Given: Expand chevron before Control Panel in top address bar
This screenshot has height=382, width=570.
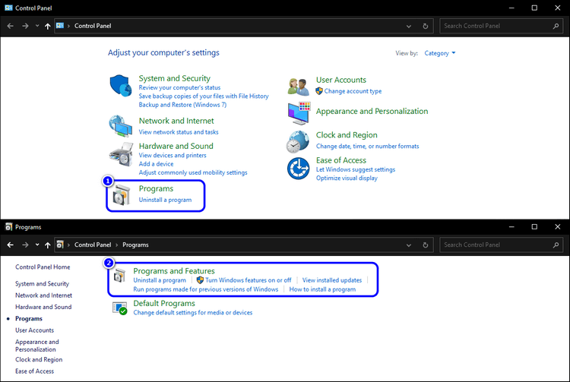Looking at the screenshot, I should 68,26.
